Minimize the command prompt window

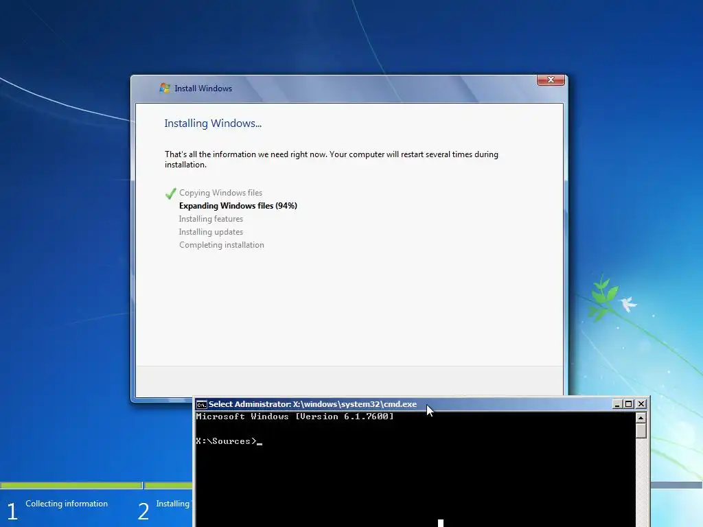click(617, 404)
